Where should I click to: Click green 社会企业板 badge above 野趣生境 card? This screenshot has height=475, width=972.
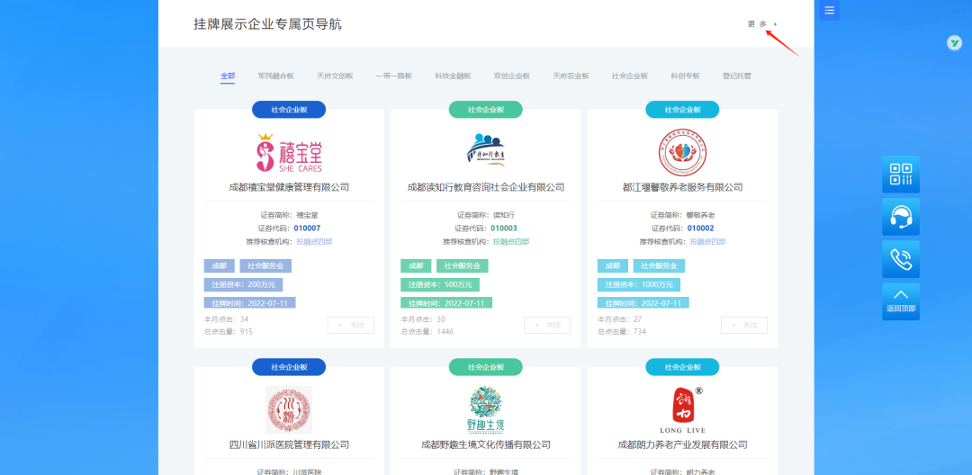486,367
